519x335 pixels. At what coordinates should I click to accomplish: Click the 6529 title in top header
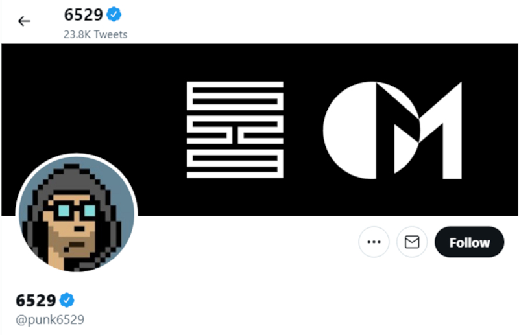(84, 15)
